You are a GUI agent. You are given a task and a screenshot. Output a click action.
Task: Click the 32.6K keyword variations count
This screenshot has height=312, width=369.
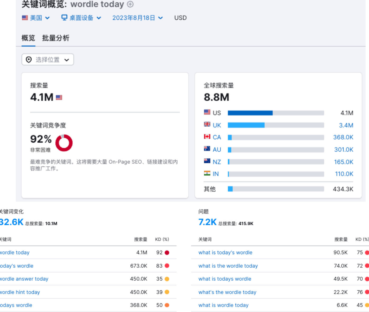point(12,222)
